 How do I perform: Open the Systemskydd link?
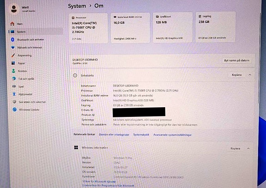141,135
